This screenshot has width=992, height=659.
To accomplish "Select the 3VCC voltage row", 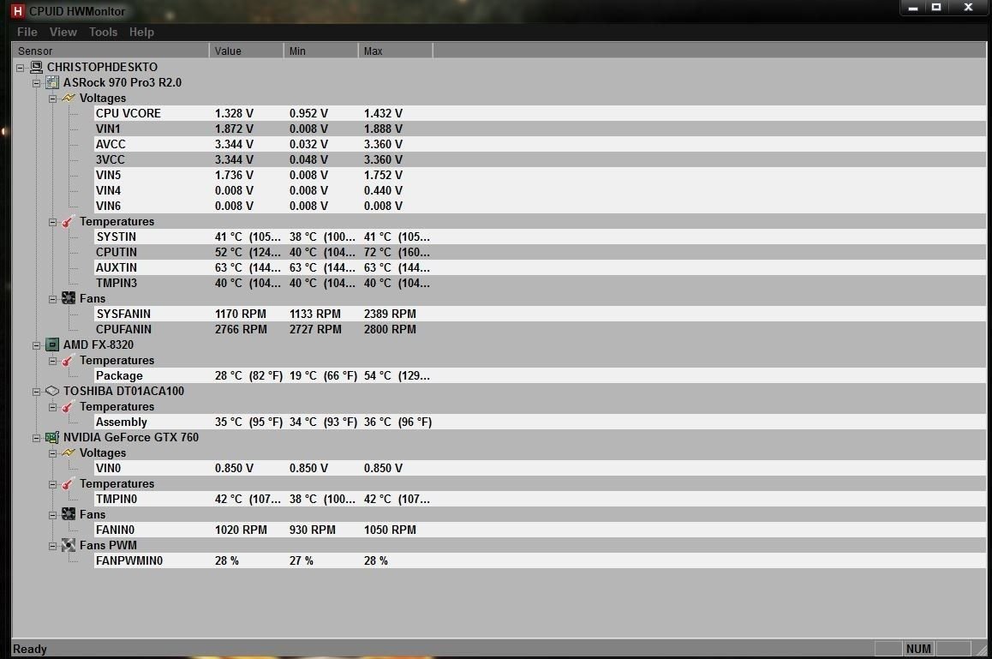I will coord(540,159).
